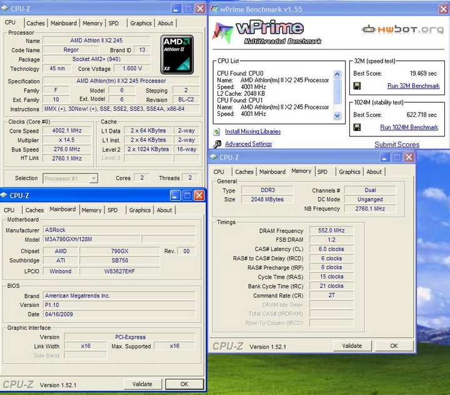Click the Core Speed 4002.1 MHz field
Viewport: 450px width, 395px height.
(67, 130)
